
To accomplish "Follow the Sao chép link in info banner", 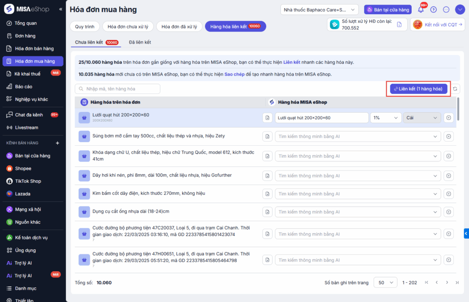I will pos(234,74).
